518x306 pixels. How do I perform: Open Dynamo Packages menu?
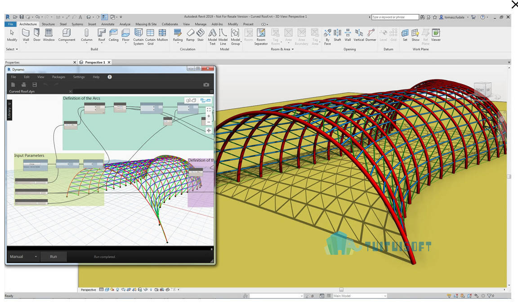[x=58, y=77]
